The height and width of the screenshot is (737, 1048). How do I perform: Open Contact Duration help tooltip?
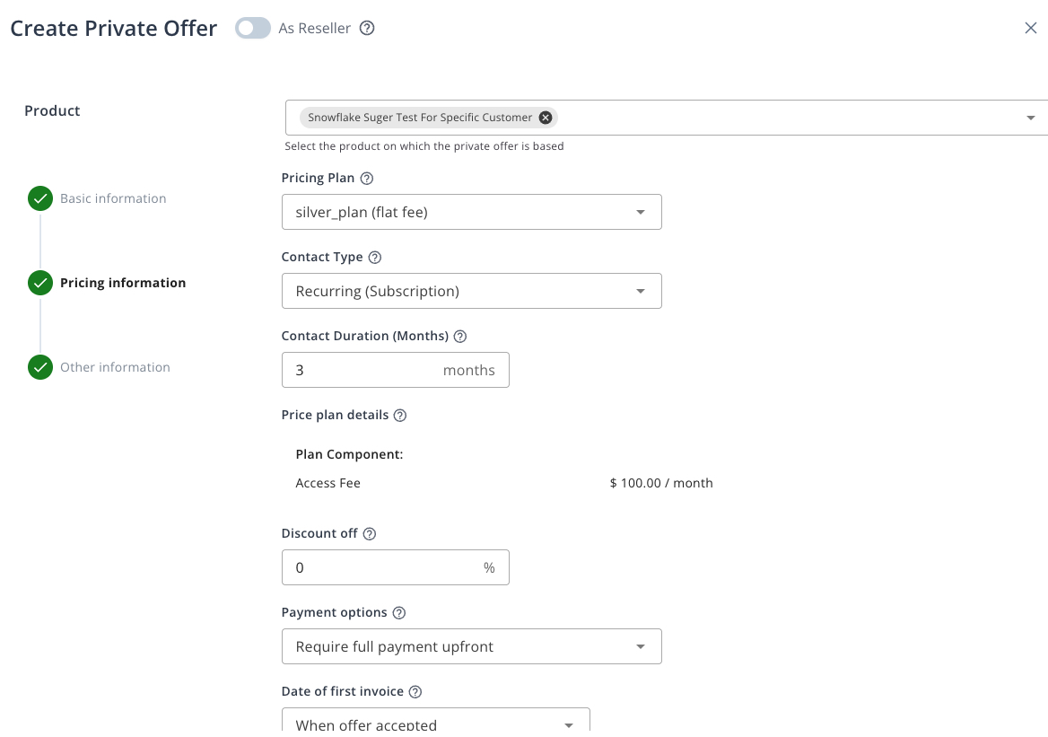point(460,336)
